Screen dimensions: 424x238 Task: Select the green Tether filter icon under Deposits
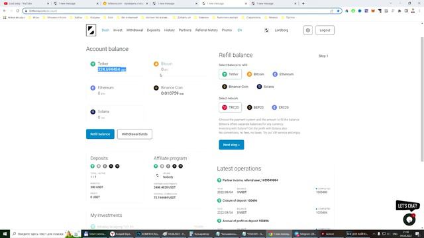click(93, 166)
